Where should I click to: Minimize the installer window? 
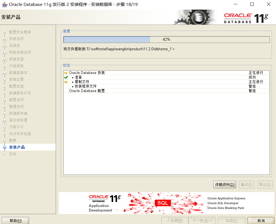(236, 5)
